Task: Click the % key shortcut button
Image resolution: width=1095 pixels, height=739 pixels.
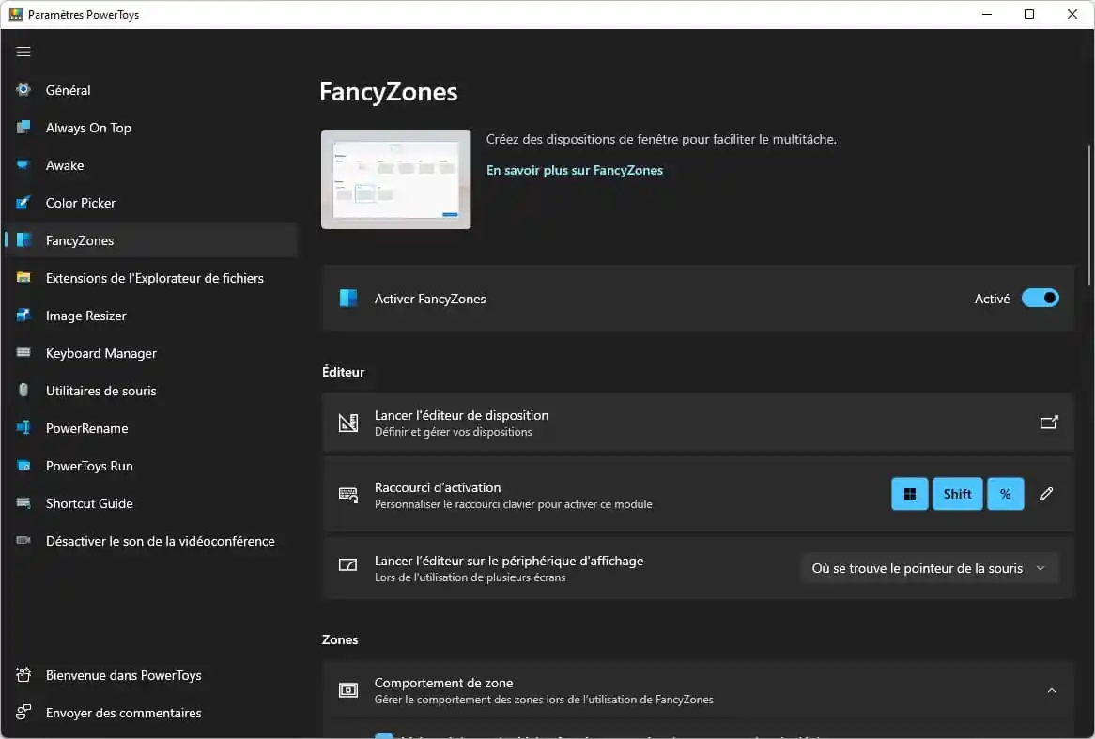Action: pos(1006,494)
